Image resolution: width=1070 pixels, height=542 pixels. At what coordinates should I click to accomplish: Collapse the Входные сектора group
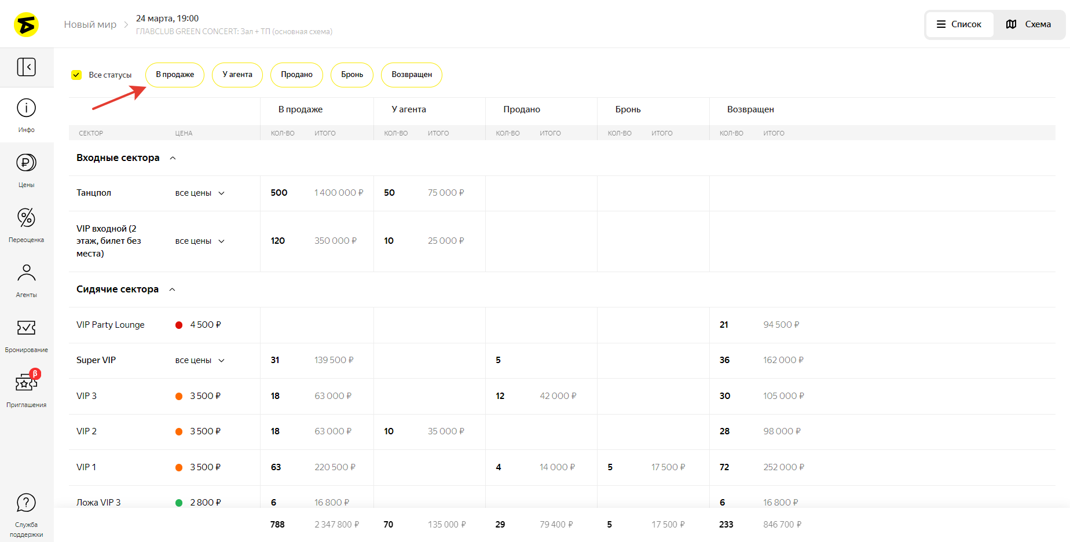(173, 158)
